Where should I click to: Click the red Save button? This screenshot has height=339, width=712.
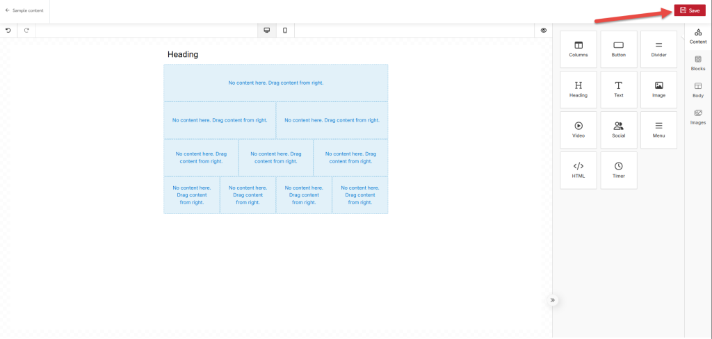pyautogui.click(x=689, y=10)
